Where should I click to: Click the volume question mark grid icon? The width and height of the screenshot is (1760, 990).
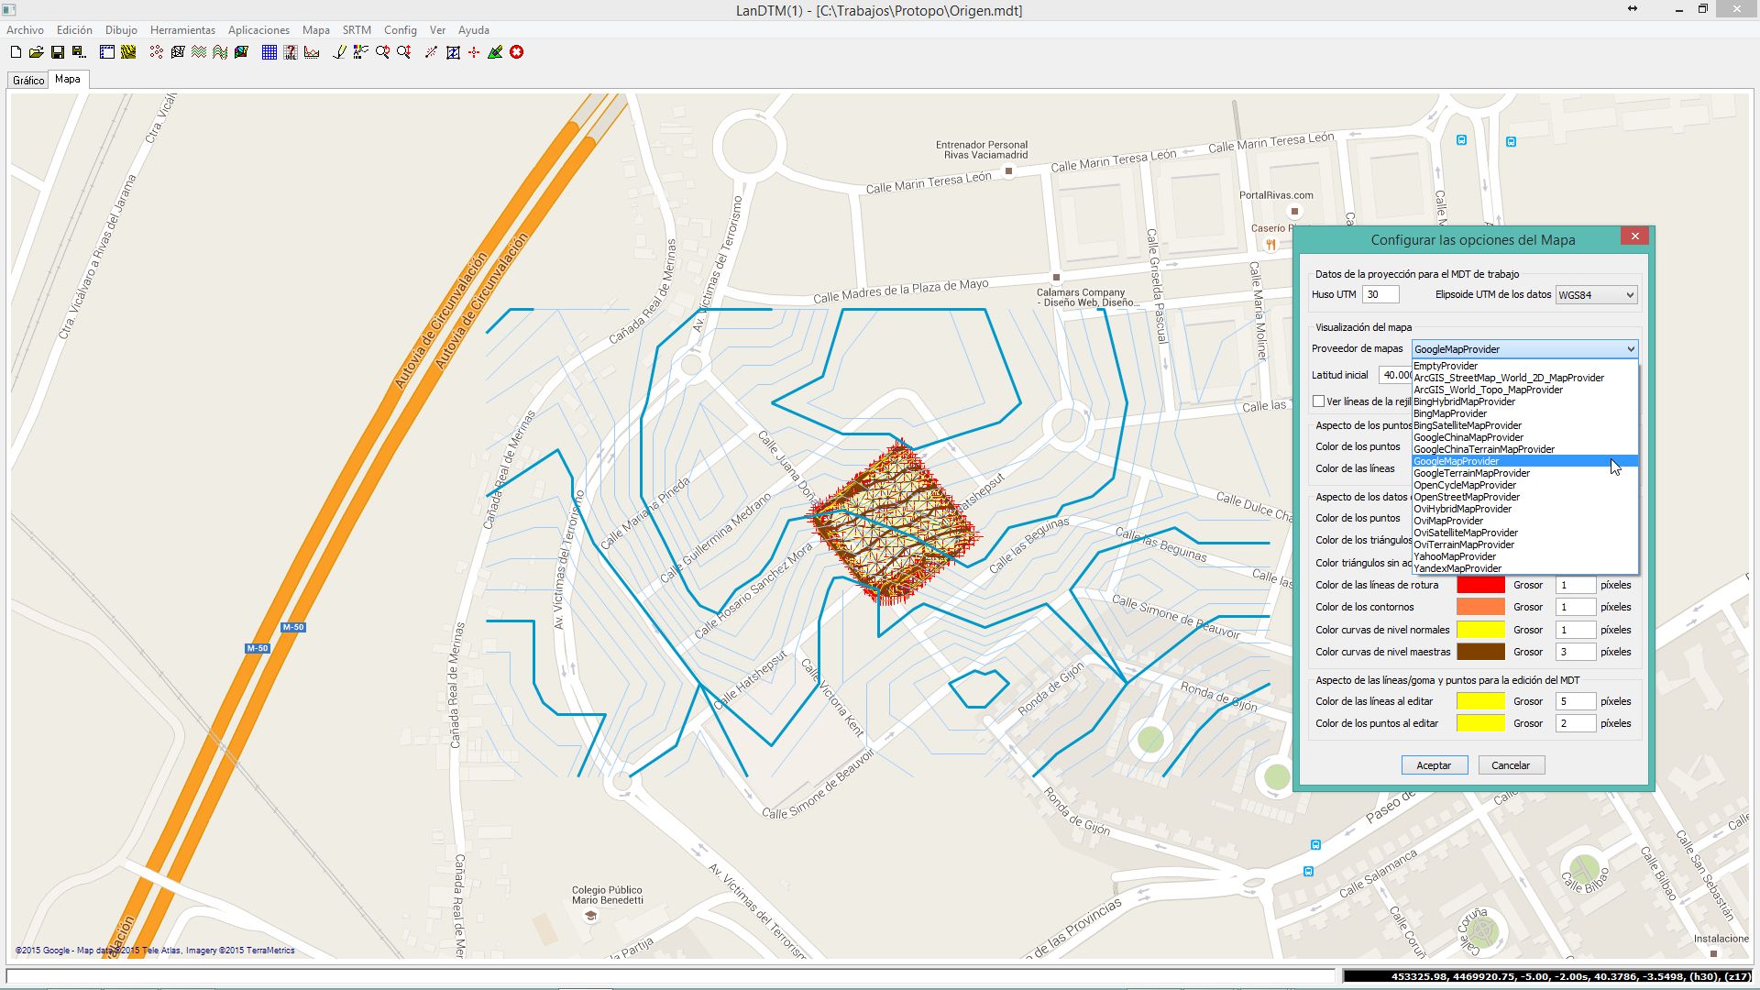[x=291, y=52]
